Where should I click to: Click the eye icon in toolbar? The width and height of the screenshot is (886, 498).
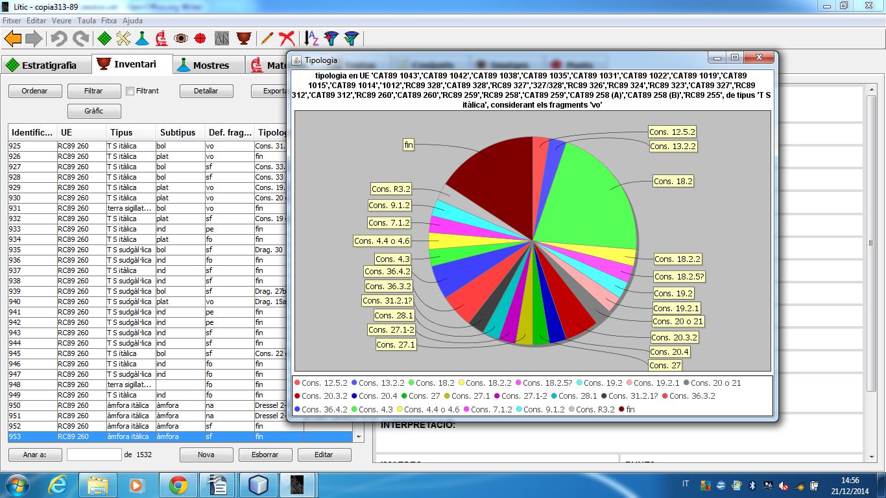181,39
